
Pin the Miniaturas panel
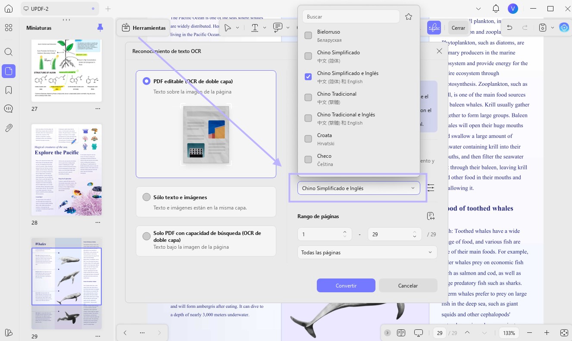pyautogui.click(x=100, y=28)
